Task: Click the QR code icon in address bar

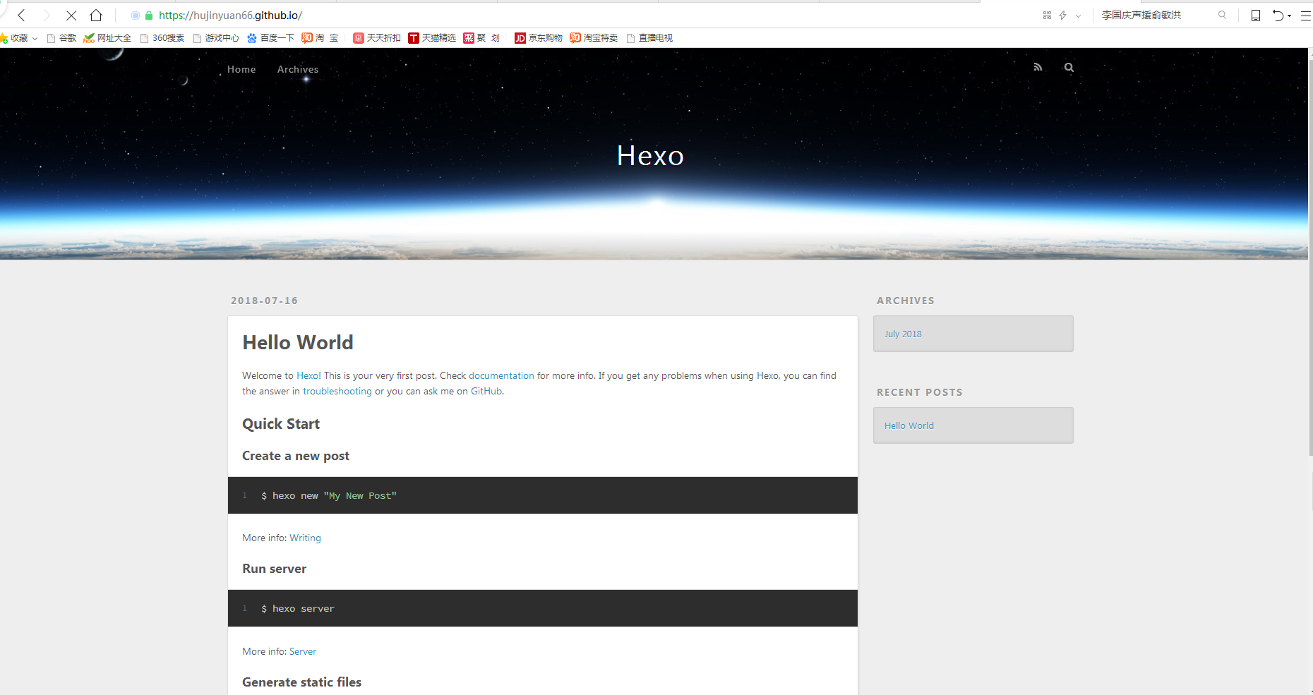Action: (1047, 16)
